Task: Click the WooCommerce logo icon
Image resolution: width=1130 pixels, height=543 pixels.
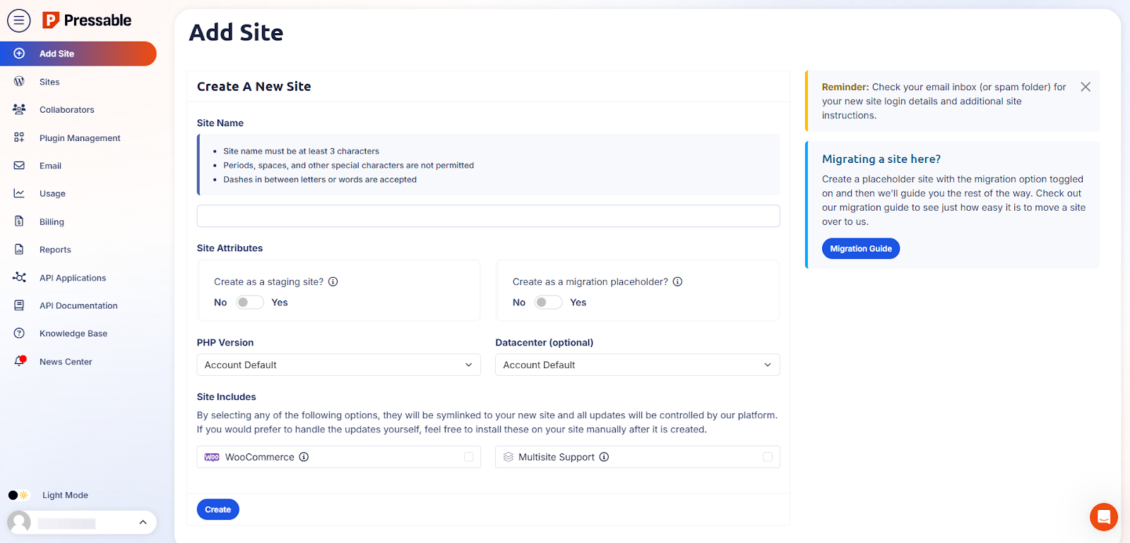Action: [x=212, y=457]
